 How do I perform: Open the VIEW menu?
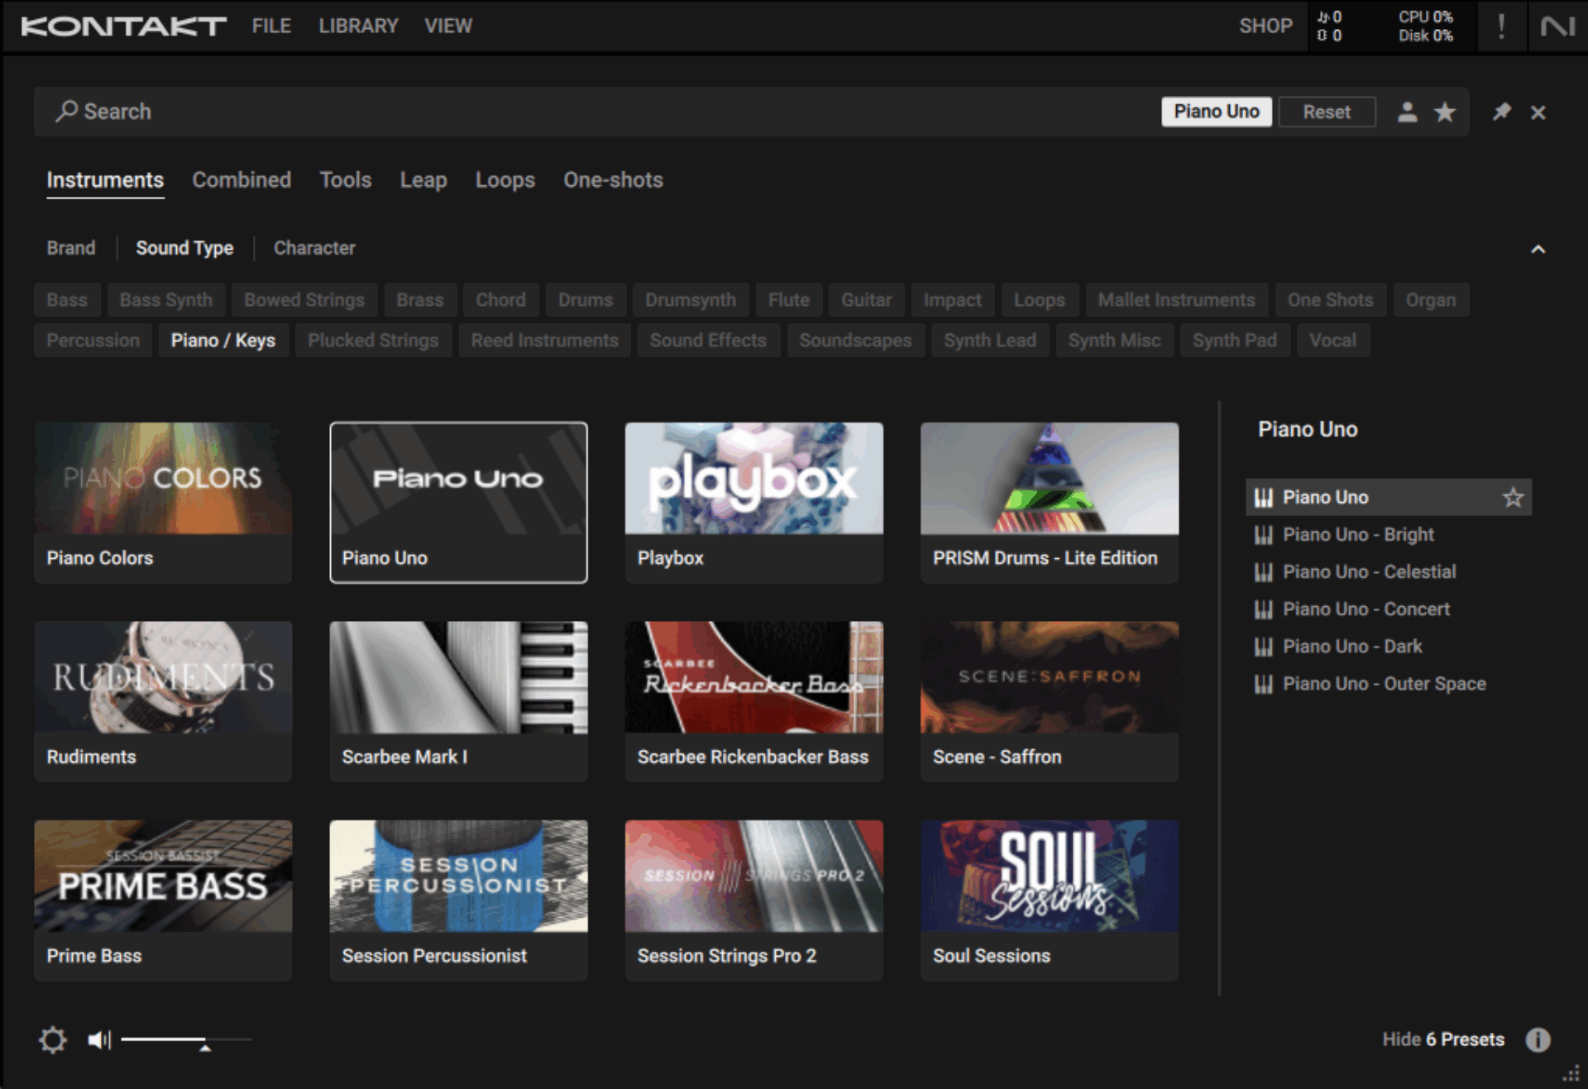tap(447, 26)
